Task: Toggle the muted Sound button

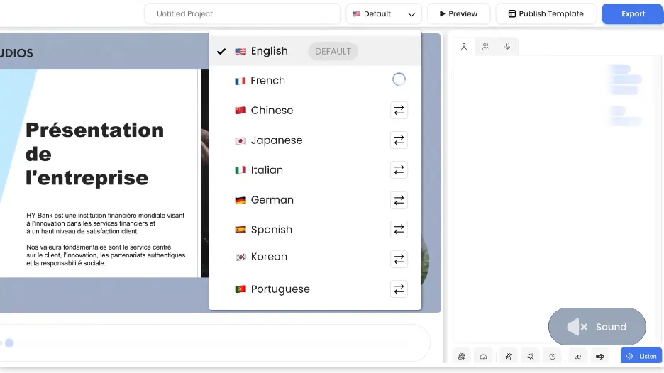Action: (597, 327)
